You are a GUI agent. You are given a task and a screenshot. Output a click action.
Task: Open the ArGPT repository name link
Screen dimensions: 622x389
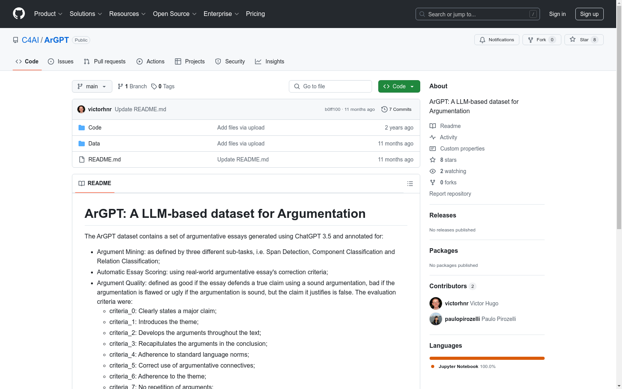coord(57,40)
